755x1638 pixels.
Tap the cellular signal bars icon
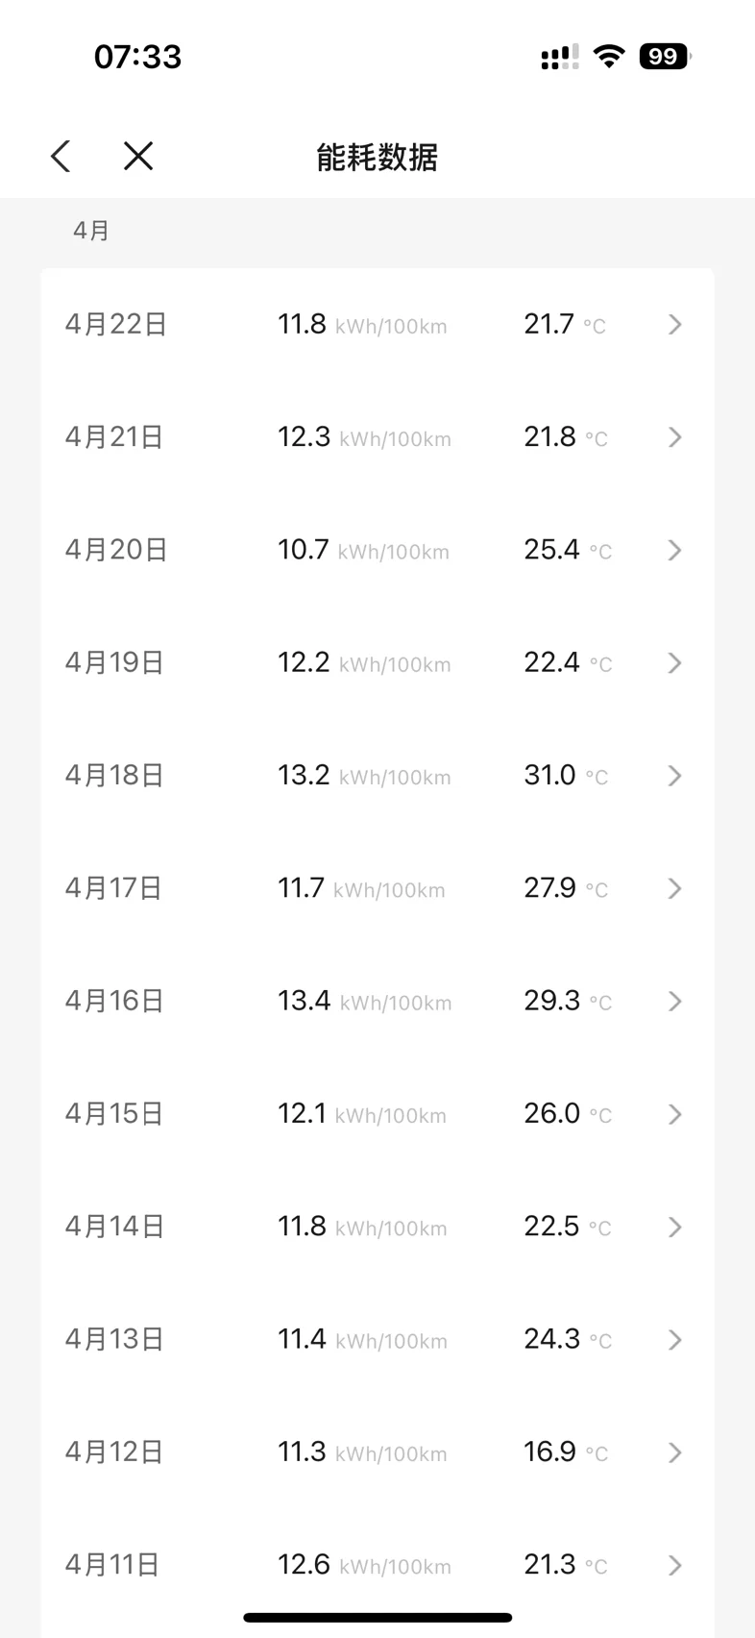tap(559, 58)
